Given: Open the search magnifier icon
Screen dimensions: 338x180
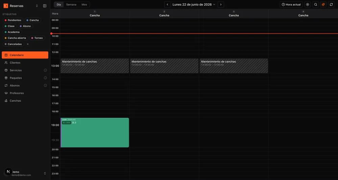Looking at the screenshot, I should coord(316,4).
